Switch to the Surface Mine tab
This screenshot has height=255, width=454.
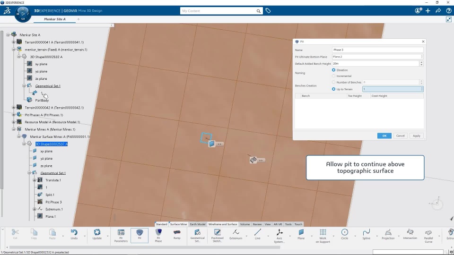(178, 224)
